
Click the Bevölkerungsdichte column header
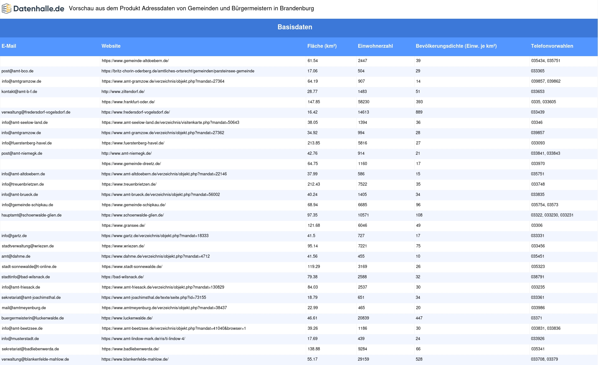[x=456, y=46]
